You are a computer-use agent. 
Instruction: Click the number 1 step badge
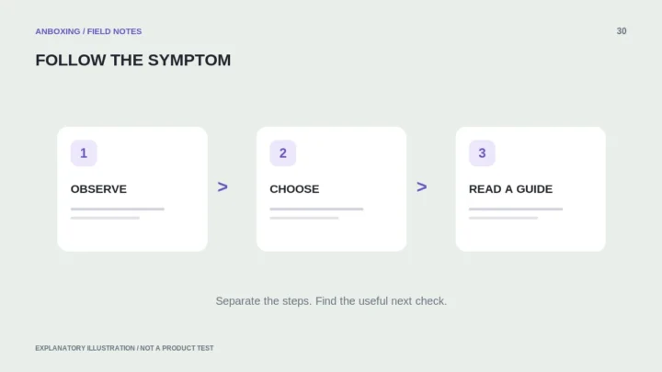(x=84, y=153)
